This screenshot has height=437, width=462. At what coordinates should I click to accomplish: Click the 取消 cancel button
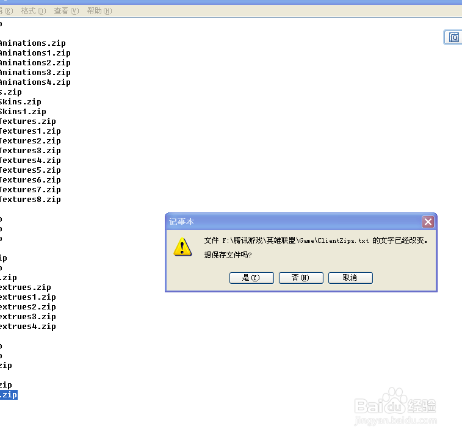[x=350, y=278]
